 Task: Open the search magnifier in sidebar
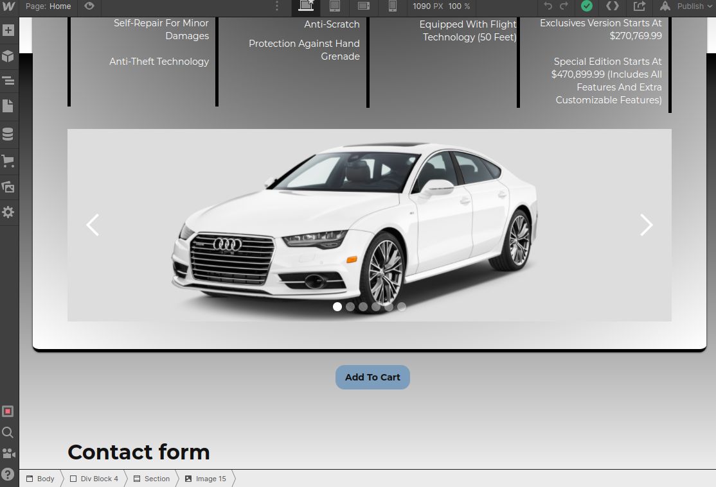click(8, 432)
